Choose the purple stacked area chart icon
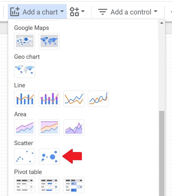The width and height of the screenshot is (172, 196). [74, 128]
